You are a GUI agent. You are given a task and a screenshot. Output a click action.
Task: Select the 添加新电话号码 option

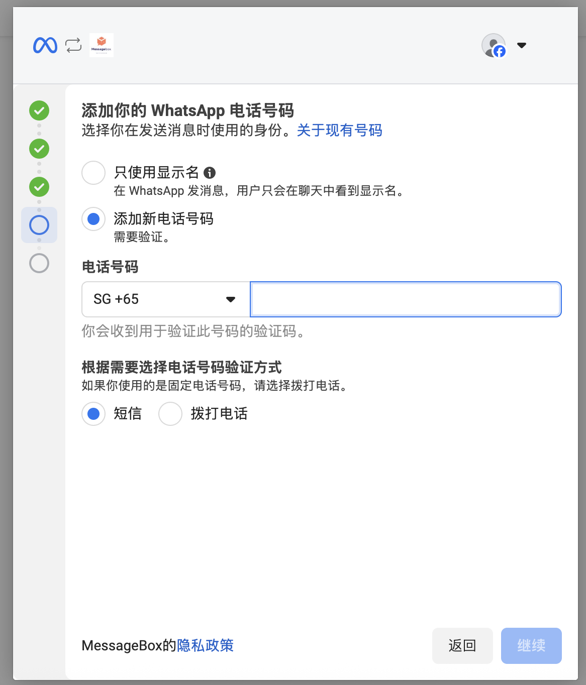click(x=93, y=219)
